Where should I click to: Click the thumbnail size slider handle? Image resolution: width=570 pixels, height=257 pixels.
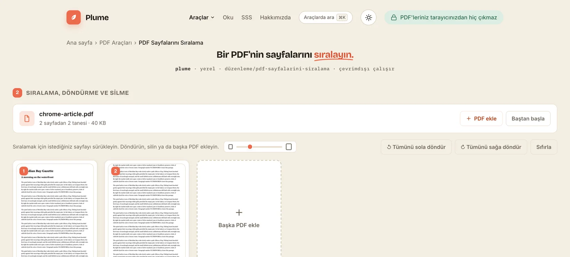250,147
